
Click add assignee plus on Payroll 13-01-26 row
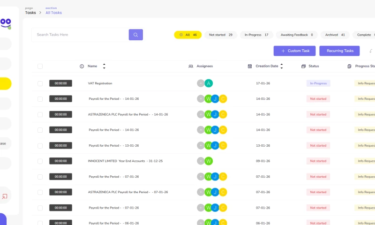[x=201, y=145]
